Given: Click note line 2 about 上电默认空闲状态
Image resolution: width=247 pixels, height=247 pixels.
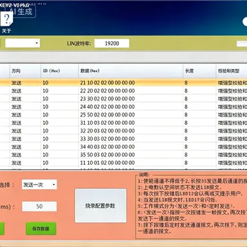Looking at the screenshot, I should [x=179, y=187].
